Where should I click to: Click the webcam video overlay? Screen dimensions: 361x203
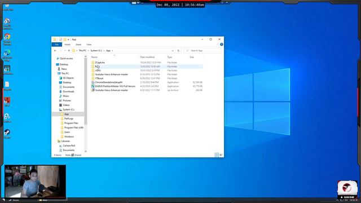(x=35, y=181)
